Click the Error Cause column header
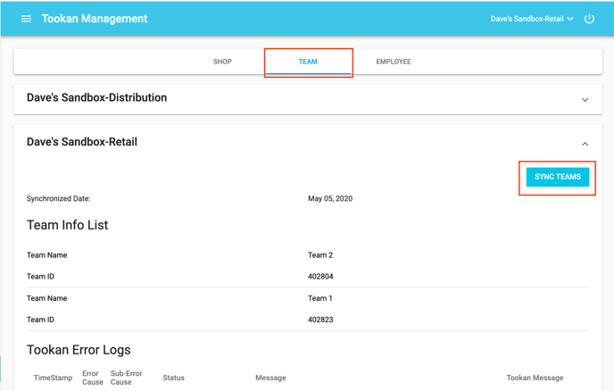The width and height of the screenshot is (614, 391). click(x=93, y=378)
